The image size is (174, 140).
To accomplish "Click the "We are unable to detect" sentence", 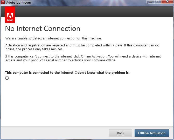I will tap(53, 38).
